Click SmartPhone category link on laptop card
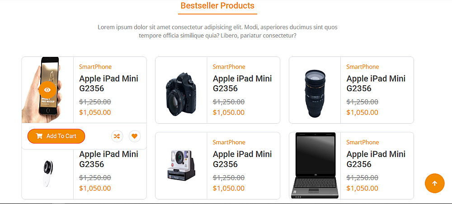The height and width of the screenshot is (204, 452). pyautogui.click(x=363, y=142)
